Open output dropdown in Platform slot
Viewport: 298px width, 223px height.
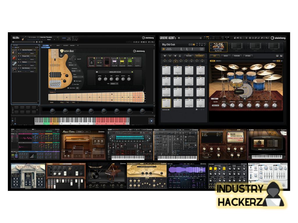point(33,65)
